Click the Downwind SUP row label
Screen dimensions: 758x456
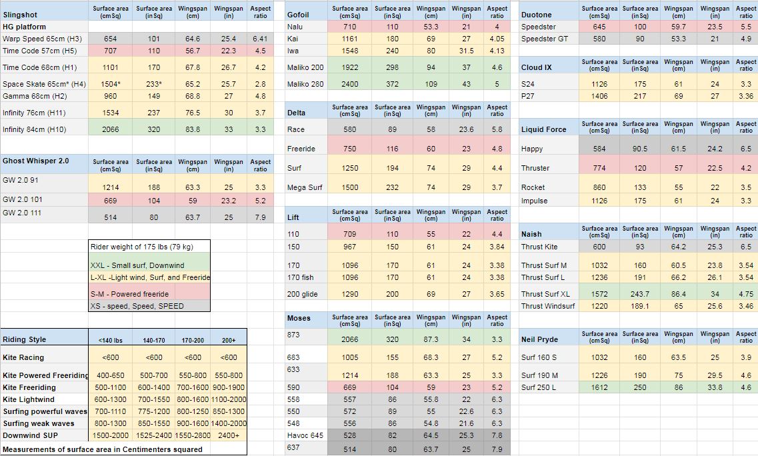click(45, 435)
